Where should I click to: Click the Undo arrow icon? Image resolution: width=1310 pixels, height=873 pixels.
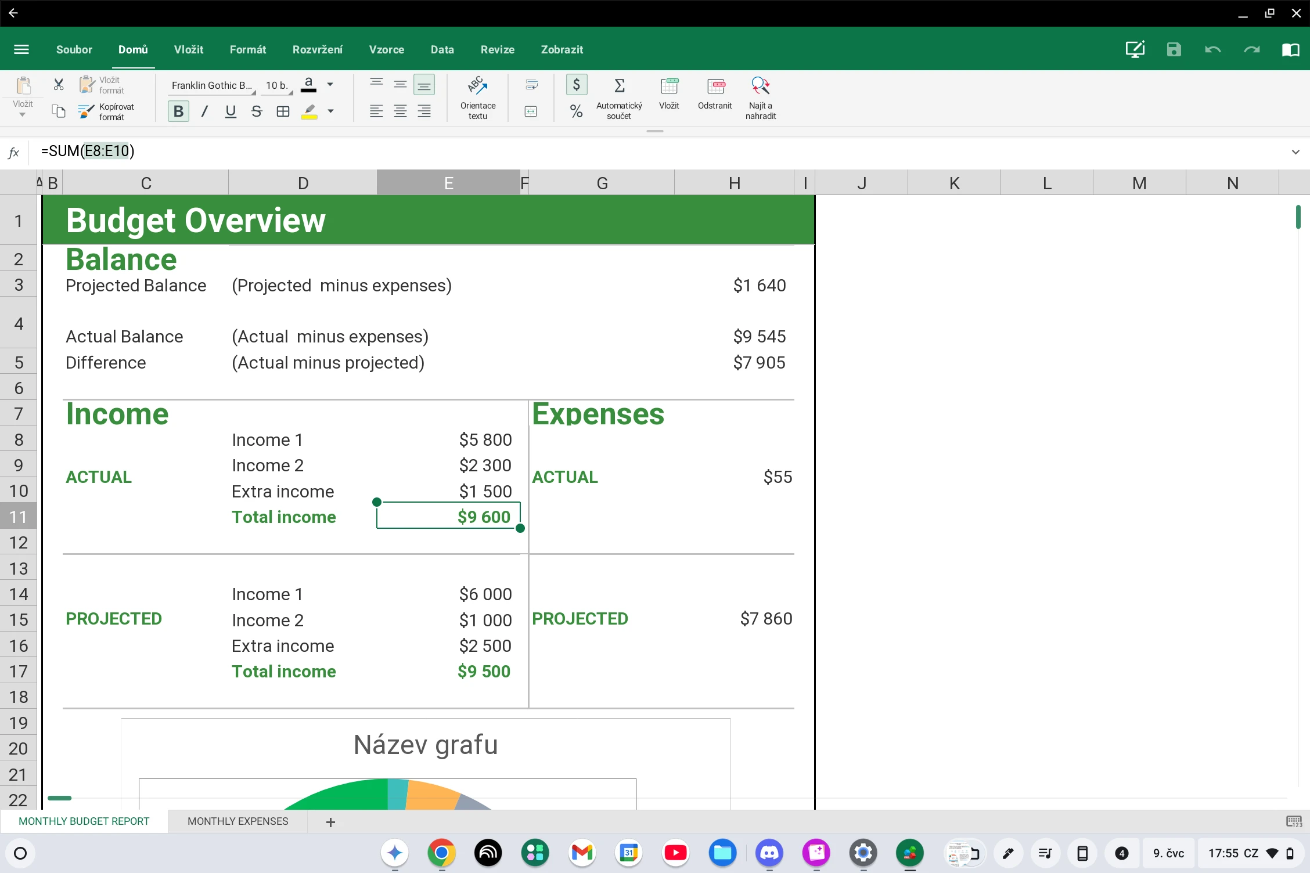[1212, 49]
